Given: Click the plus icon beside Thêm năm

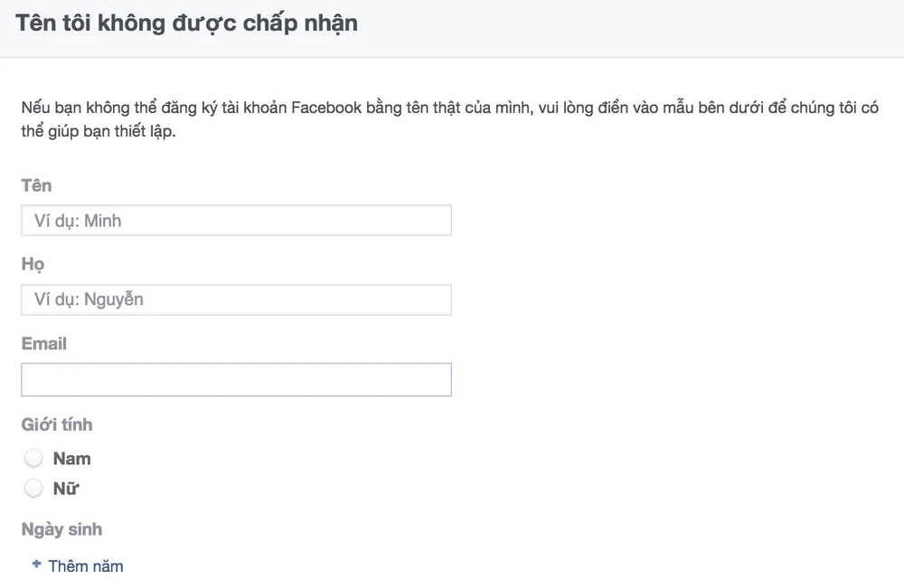Looking at the screenshot, I should click(x=36, y=565).
